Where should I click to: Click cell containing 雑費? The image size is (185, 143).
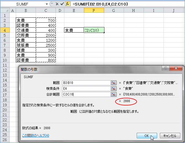click(26, 50)
